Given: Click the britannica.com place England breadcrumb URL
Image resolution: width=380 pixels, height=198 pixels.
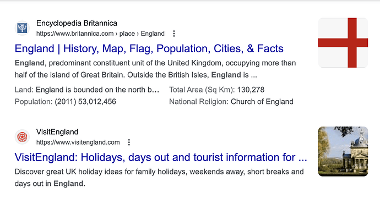Looking at the screenshot, I should (100, 34).
